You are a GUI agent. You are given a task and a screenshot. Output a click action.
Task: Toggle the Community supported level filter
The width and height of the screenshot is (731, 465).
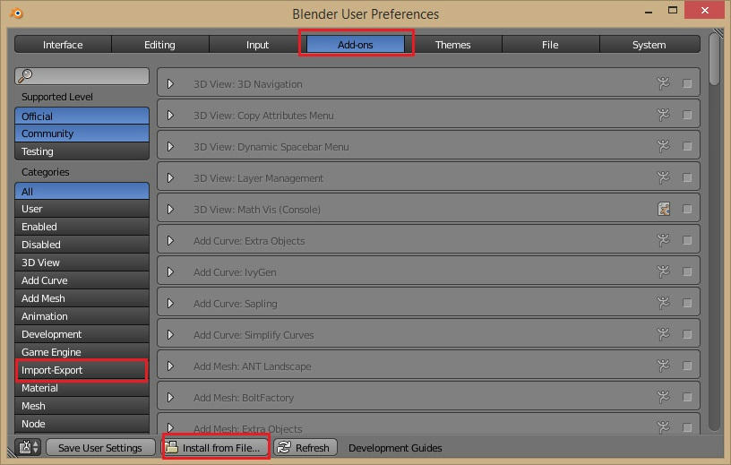click(x=82, y=133)
